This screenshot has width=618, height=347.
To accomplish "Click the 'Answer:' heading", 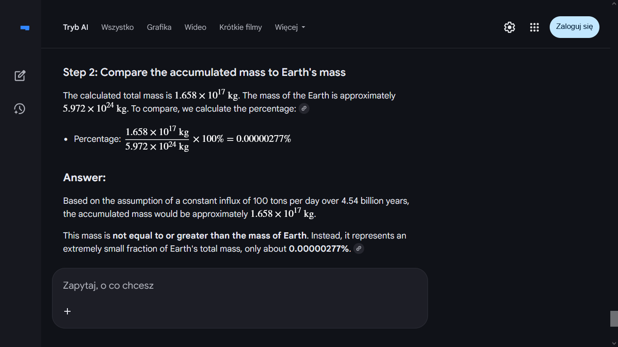I will click(85, 178).
